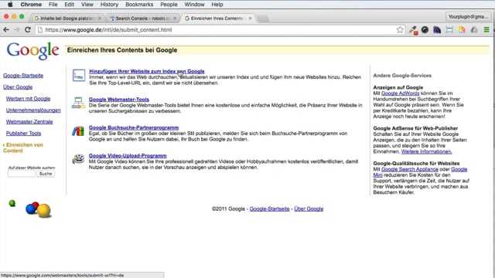Open the People menu
The height and width of the screenshot is (278, 495).
point(169,5)
